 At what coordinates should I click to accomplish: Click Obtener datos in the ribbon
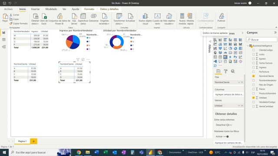[x=35, y=19]
